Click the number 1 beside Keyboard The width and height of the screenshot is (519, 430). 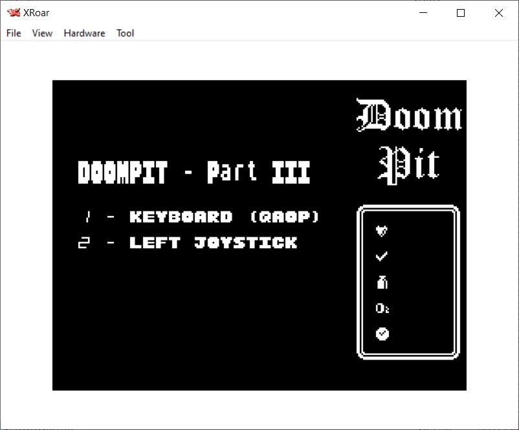click(x=85, y=217)
